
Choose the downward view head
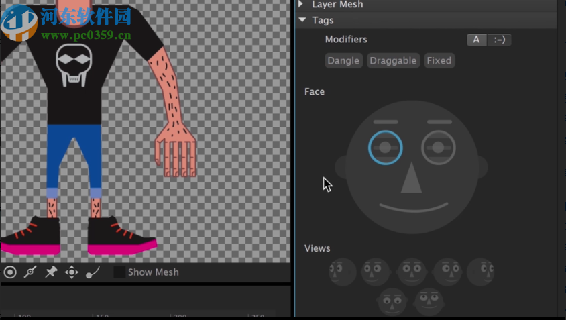pyautogui.click(x=392, y=302)
